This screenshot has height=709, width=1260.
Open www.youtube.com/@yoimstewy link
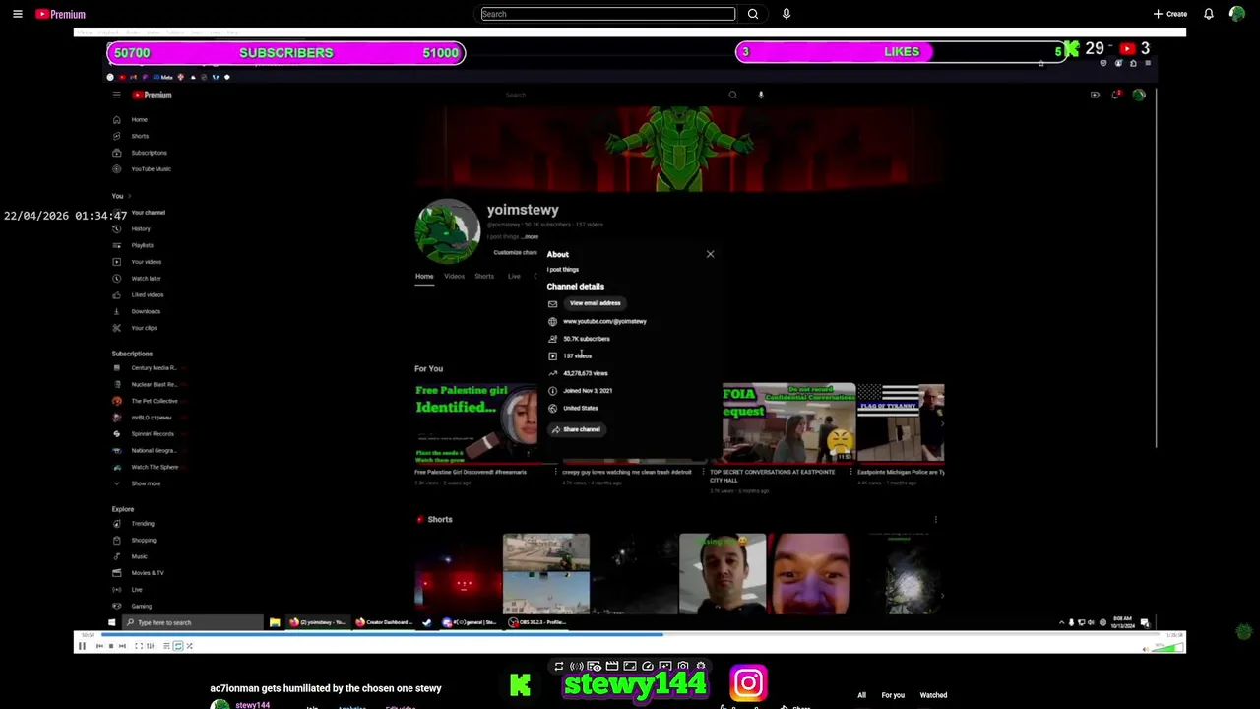pyautogui.click(x=604, y=321)
